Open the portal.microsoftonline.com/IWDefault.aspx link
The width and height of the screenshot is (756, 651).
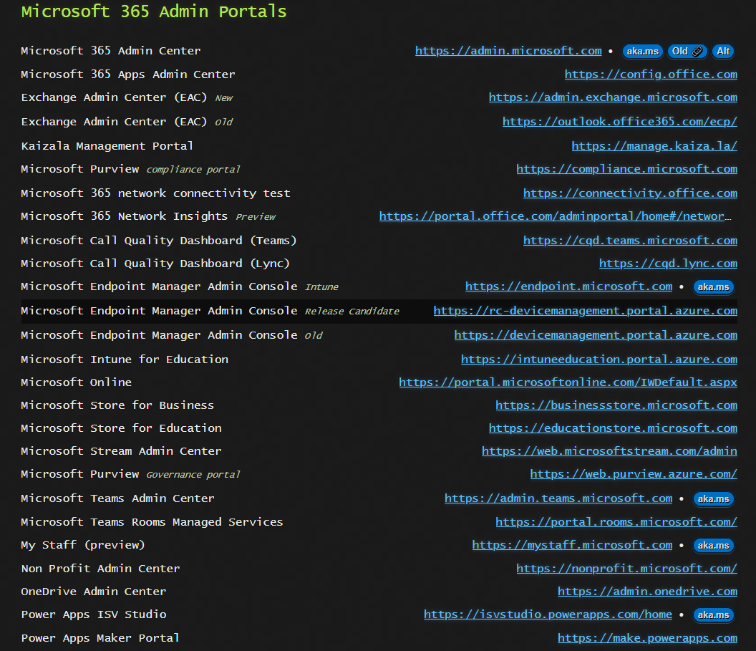coord(568,382)
